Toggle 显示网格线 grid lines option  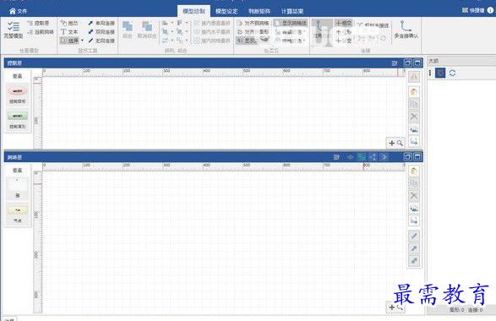pos(291,23)
